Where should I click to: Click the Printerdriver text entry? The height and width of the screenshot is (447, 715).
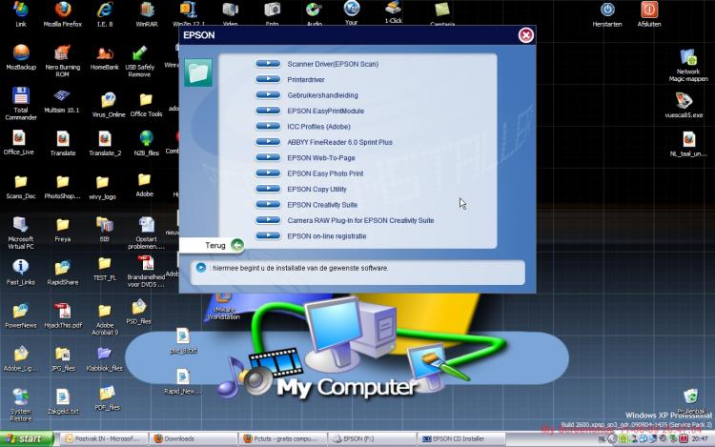pyautogui.click(x=306, y=80)
